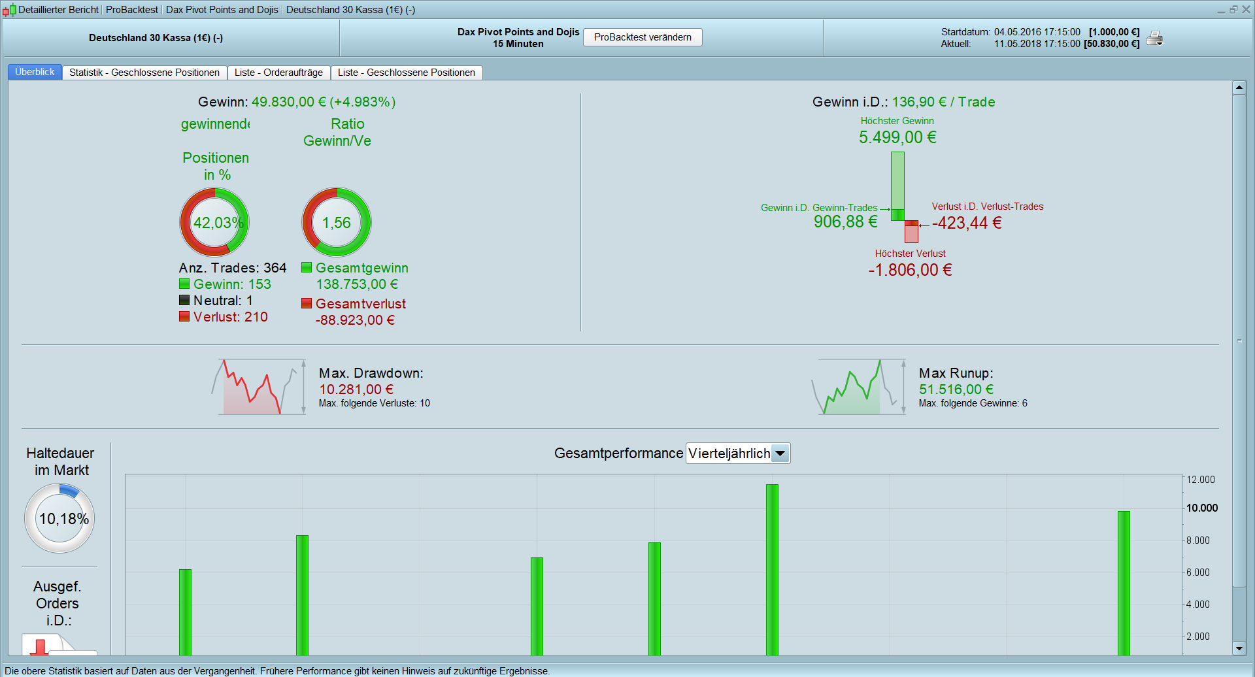Open the Vierteljährlich performance period dropdown
This screenshot has width=1255, height=677.
738,454
